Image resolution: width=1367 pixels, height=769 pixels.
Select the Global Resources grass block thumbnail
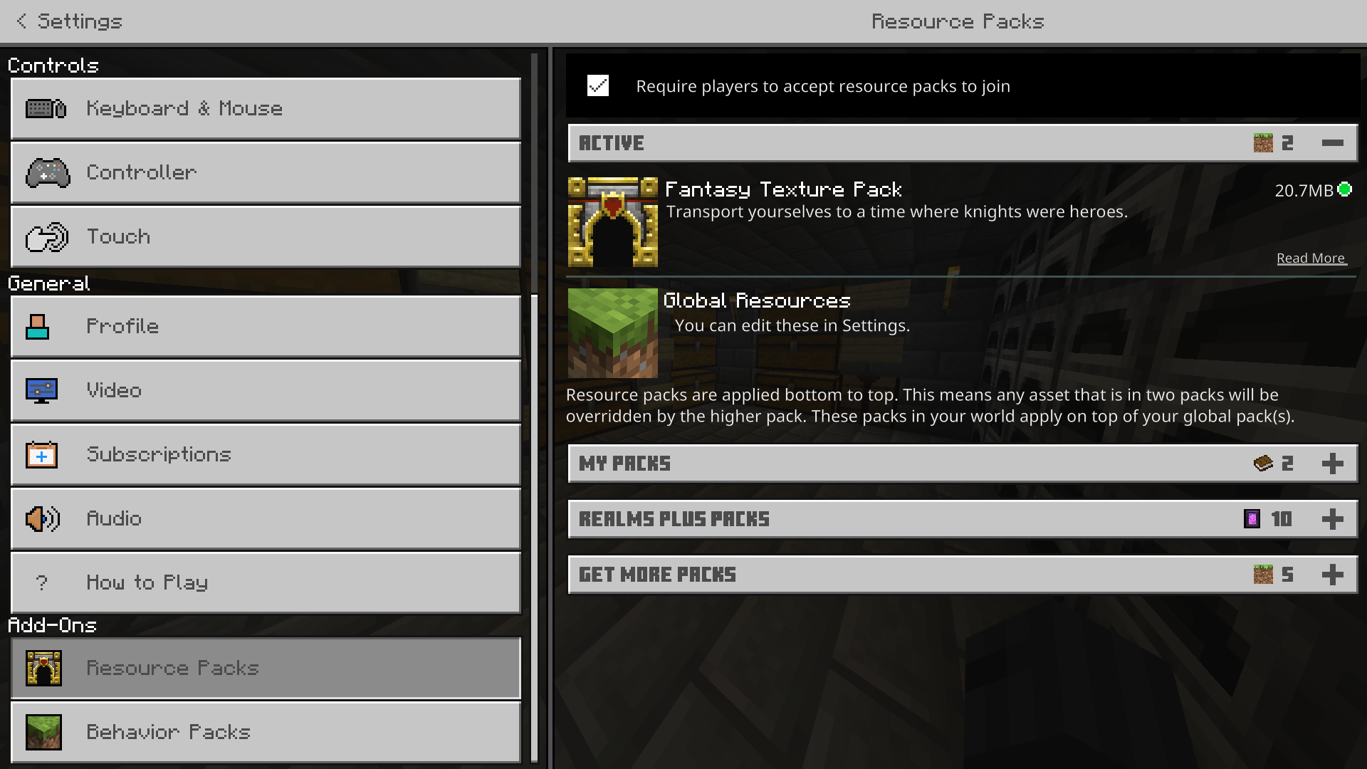pyautogui.click(x=613, y=333)
